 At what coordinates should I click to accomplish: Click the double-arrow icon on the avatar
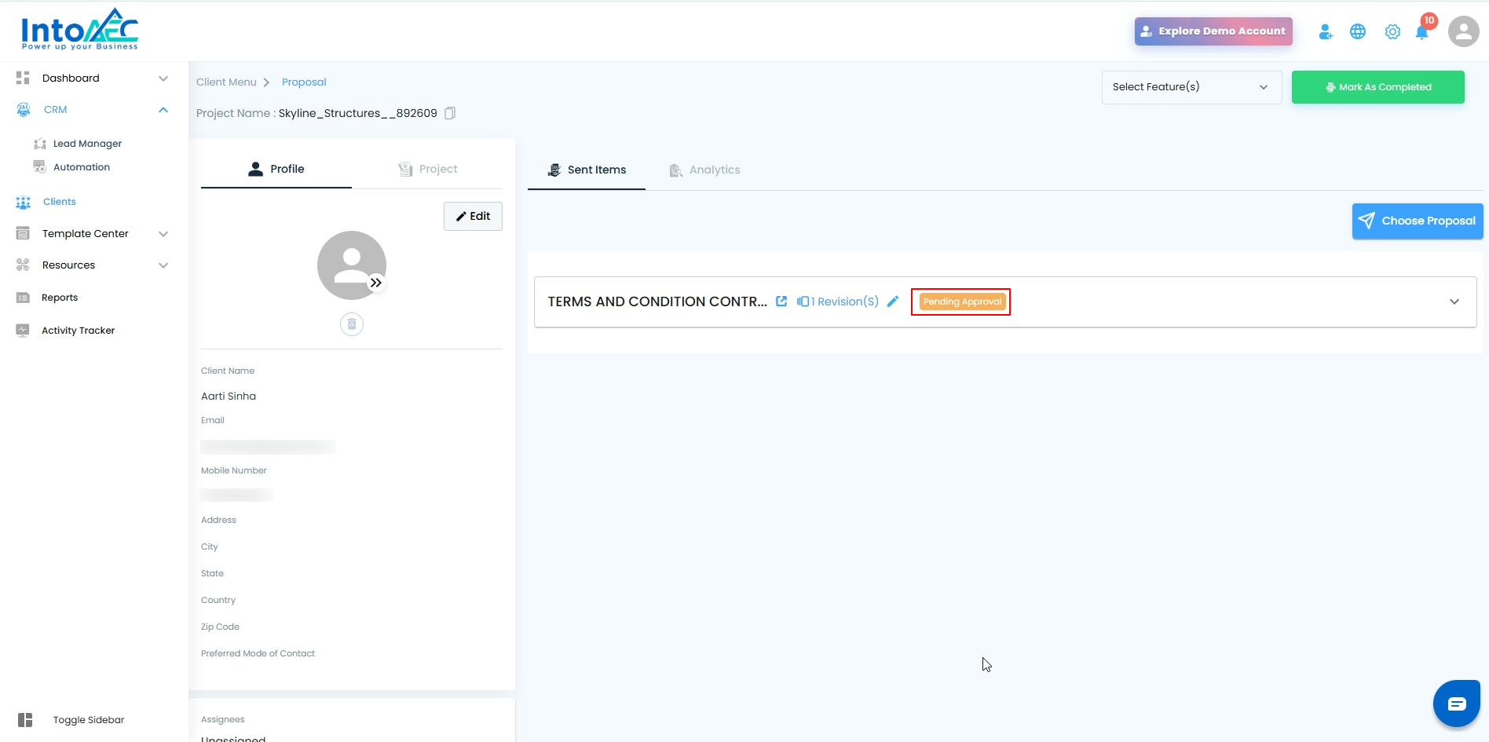[376, 283]
